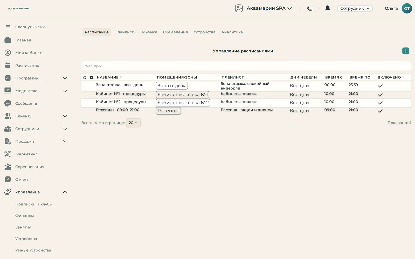Image resolution: width=415 pixels, height=259 pixels.
Task: Open table column settings gear icon
Action: (92, 77)
